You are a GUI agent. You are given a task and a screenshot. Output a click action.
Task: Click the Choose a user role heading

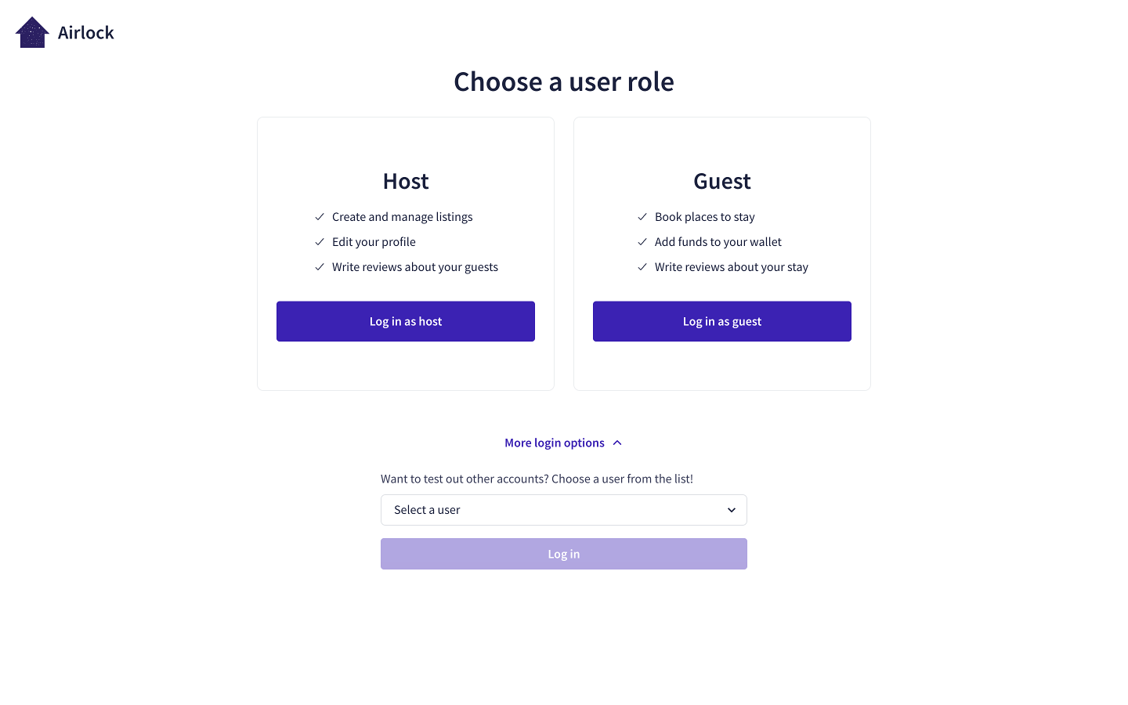(564, 81)
